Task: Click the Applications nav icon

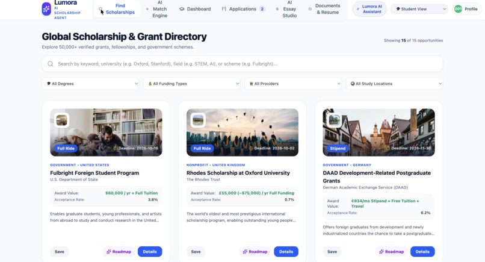Action: [224, 9]
